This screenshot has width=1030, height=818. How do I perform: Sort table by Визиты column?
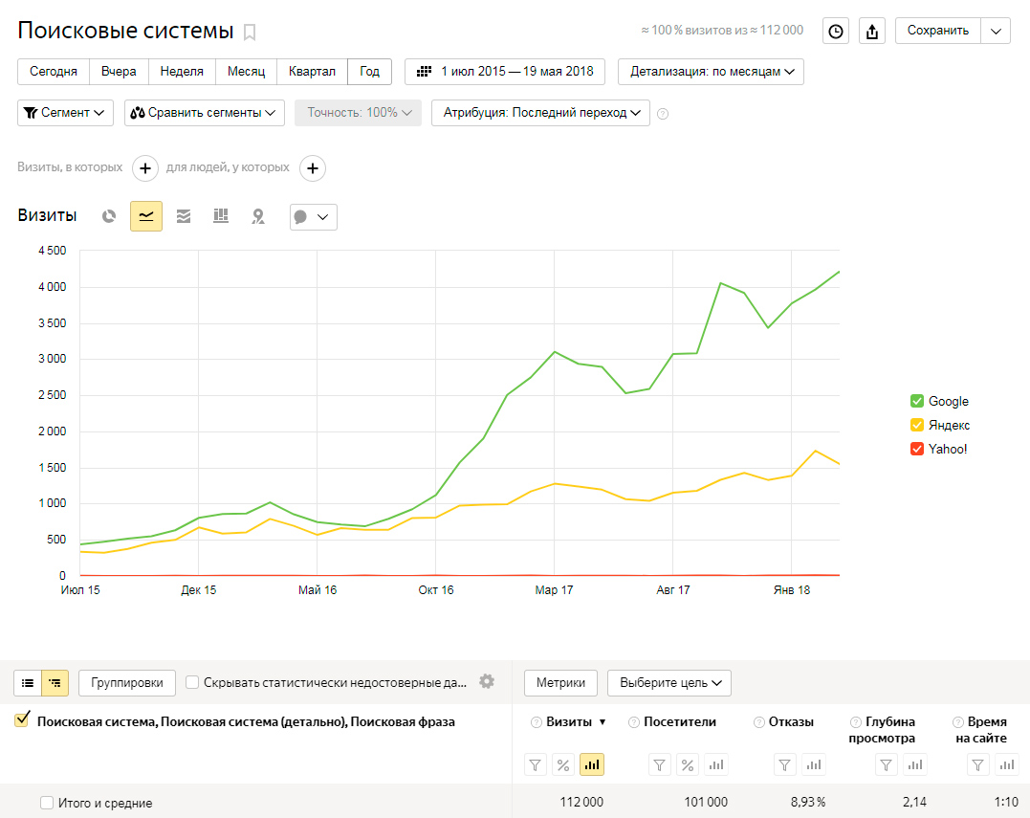tap(569, 722)
